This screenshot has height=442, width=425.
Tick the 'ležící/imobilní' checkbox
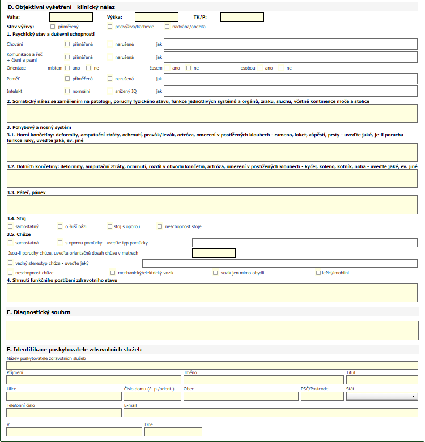coord(318,273)
